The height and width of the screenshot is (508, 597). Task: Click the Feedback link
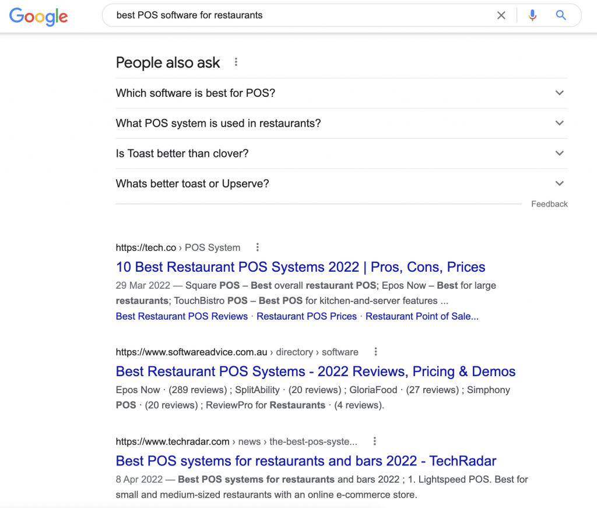pos(549,204)
